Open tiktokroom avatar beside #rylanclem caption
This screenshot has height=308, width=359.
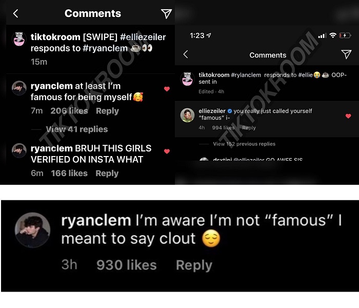187,79
